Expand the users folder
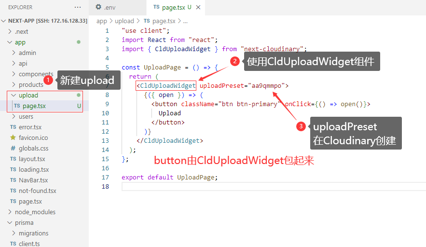 click(14, 116)
